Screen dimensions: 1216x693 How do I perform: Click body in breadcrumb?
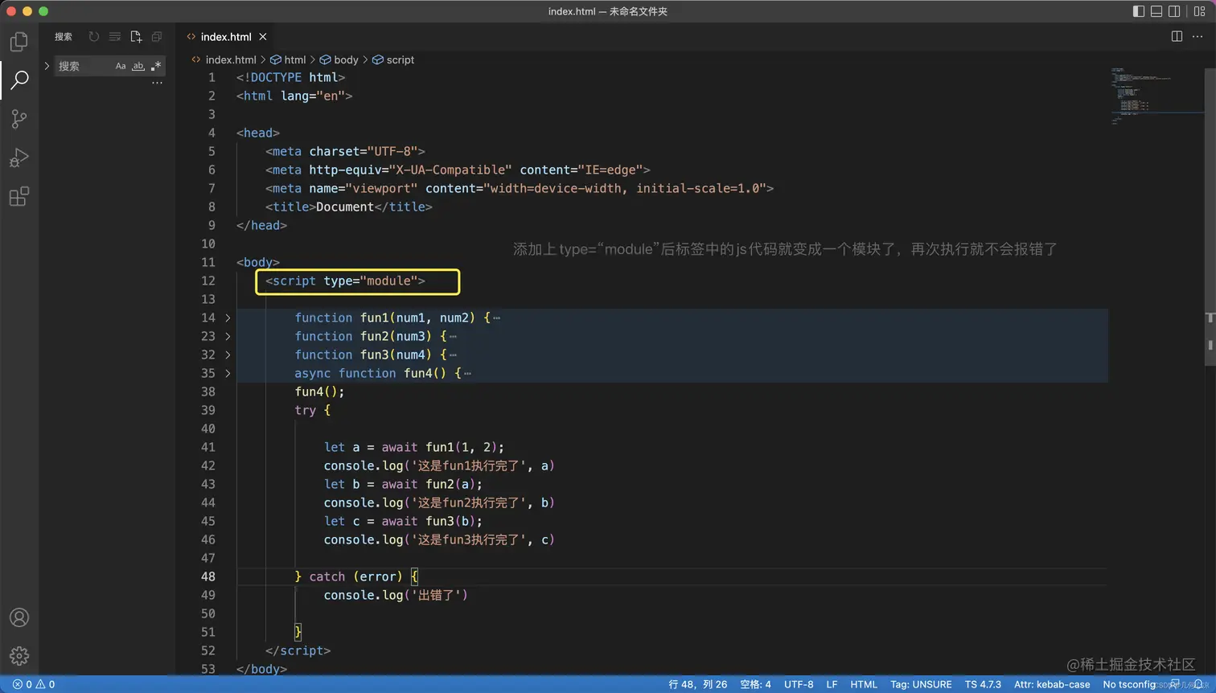pyautogui.click(x=346, y=59)
